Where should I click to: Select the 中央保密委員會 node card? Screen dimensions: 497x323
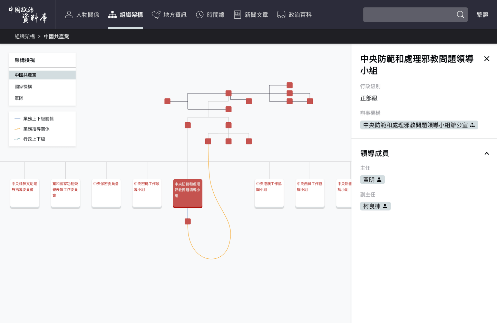tap(106, 193)
